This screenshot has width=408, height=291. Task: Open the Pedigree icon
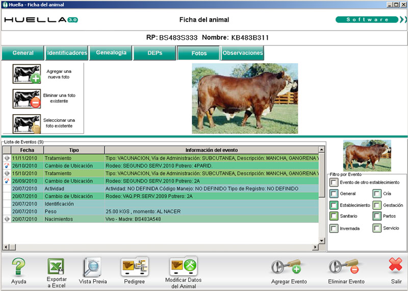click(x=135, y=267)
